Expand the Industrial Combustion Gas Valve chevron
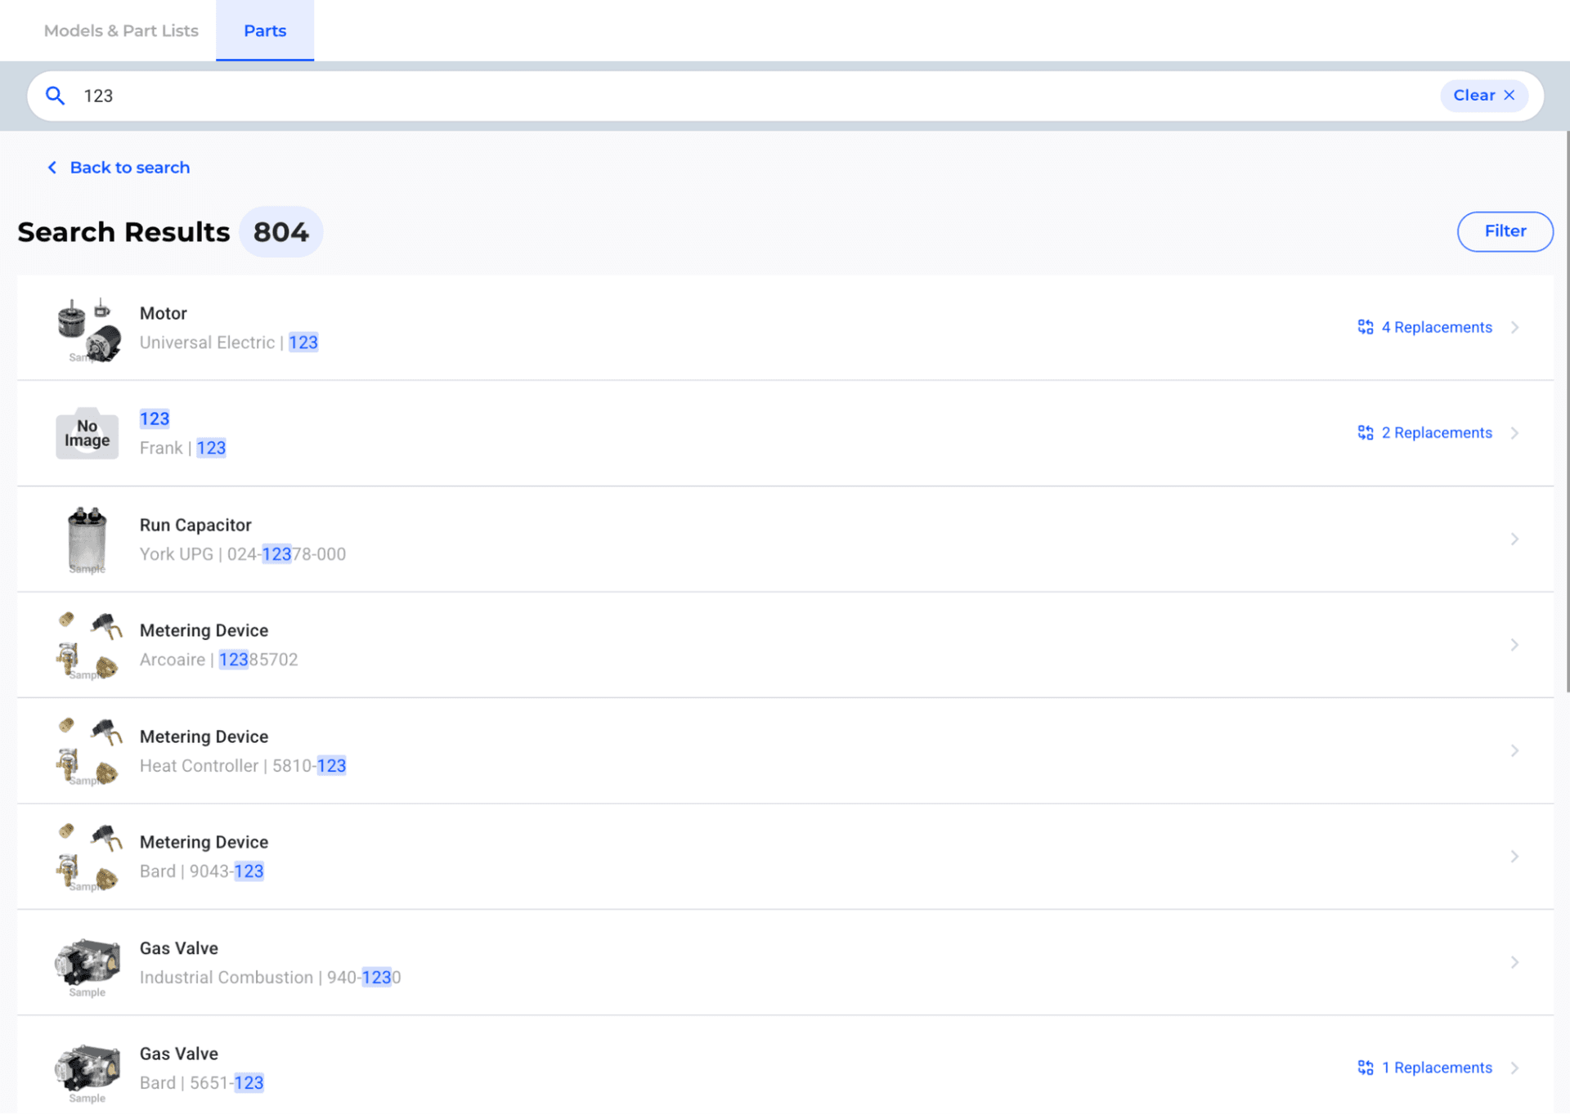This screenshot has height=1115, width=1570. 1514,962
